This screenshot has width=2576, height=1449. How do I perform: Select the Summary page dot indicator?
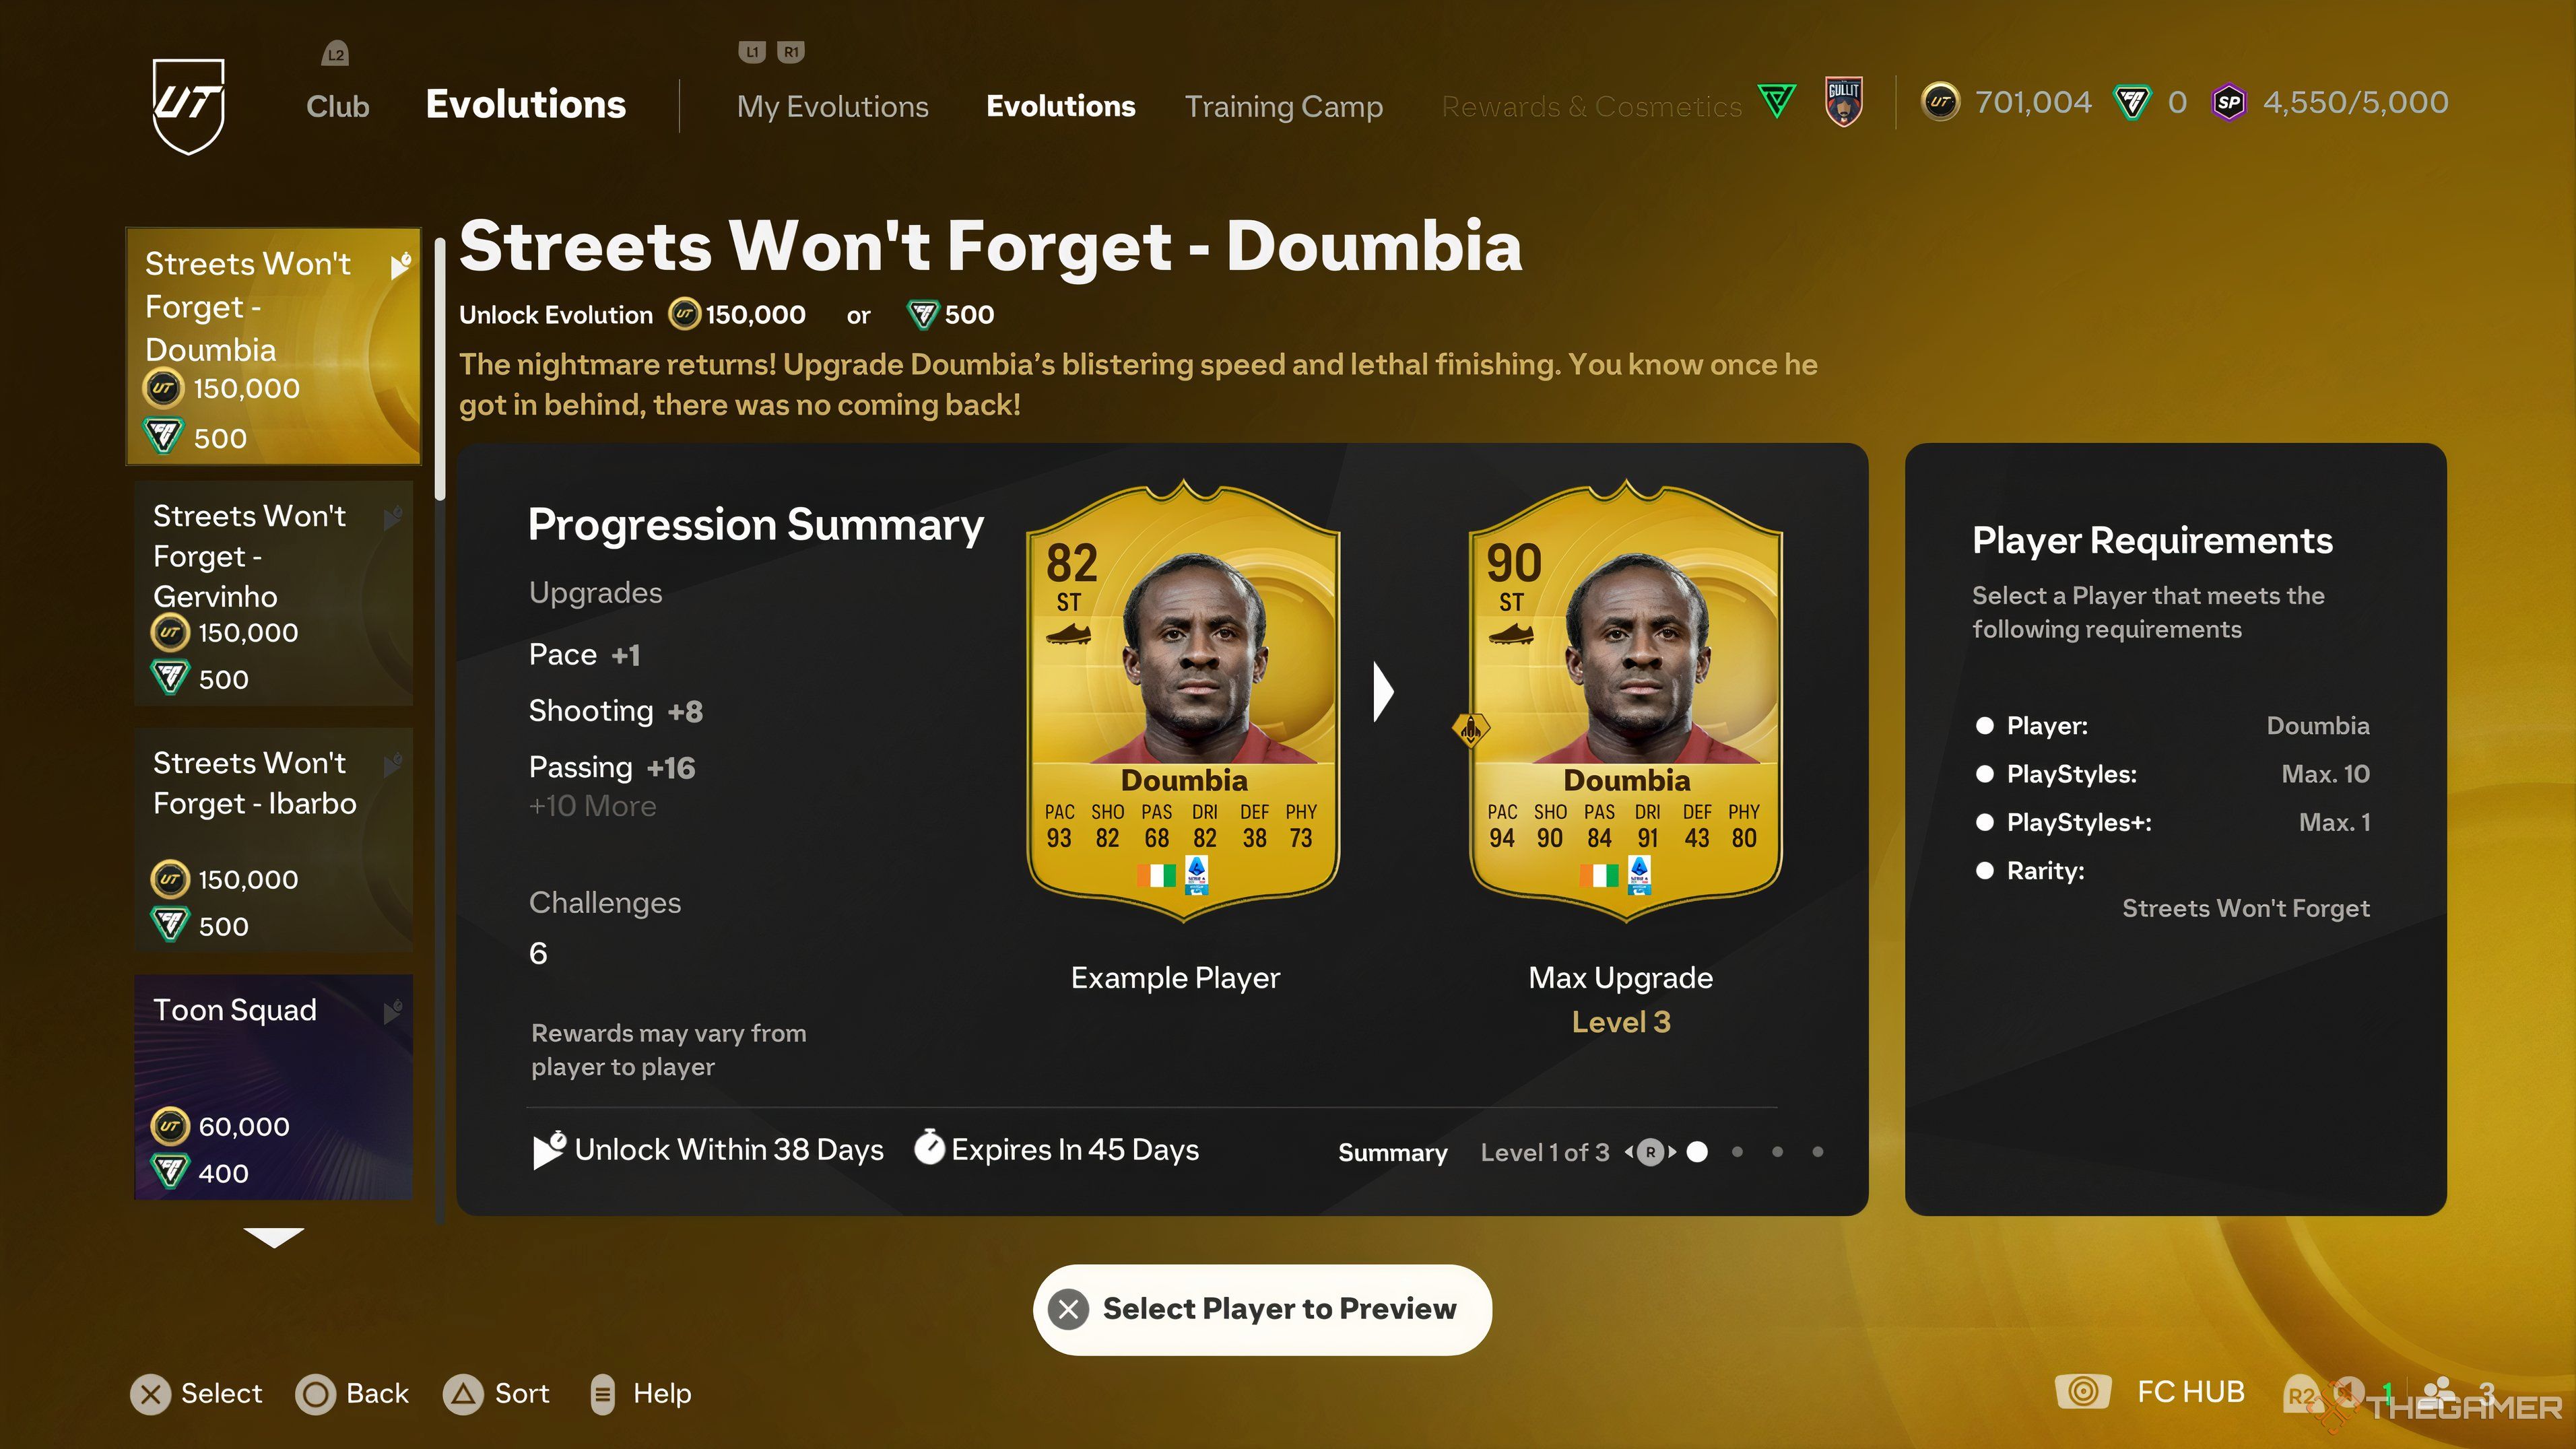tap(1697, 1152)
